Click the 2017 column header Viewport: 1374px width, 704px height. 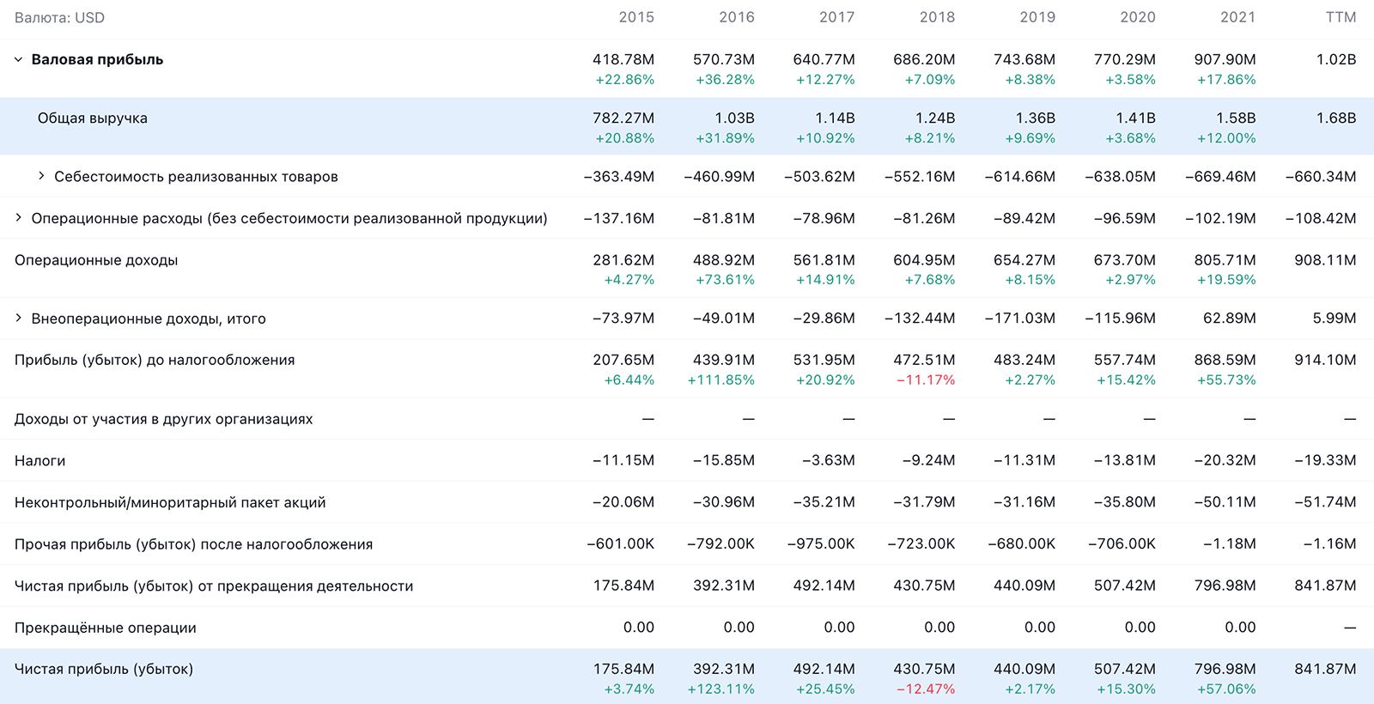click(x=837, y=17)
